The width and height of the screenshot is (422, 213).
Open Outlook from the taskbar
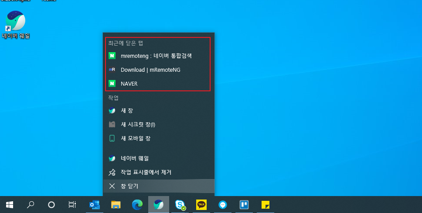coord(95,205)
